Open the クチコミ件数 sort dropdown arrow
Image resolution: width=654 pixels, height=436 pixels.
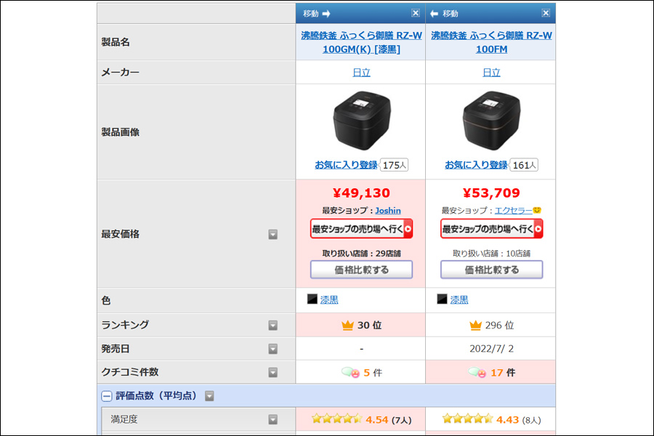click(272, 372)
